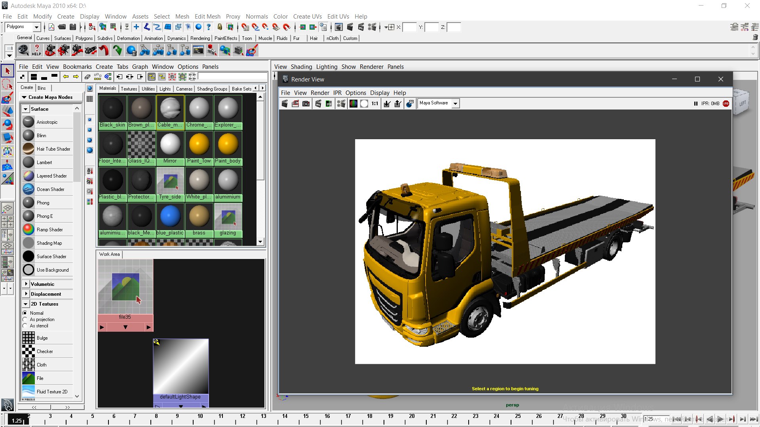Viewport: 760px width, 427px height.
Task: Click the File texture icon
Action: click(x=28, y=378)
